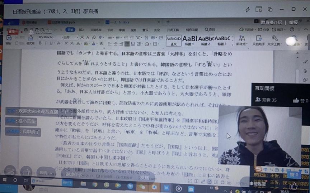
Task: Toggle Underline formatting
Action: click(51, 43)
